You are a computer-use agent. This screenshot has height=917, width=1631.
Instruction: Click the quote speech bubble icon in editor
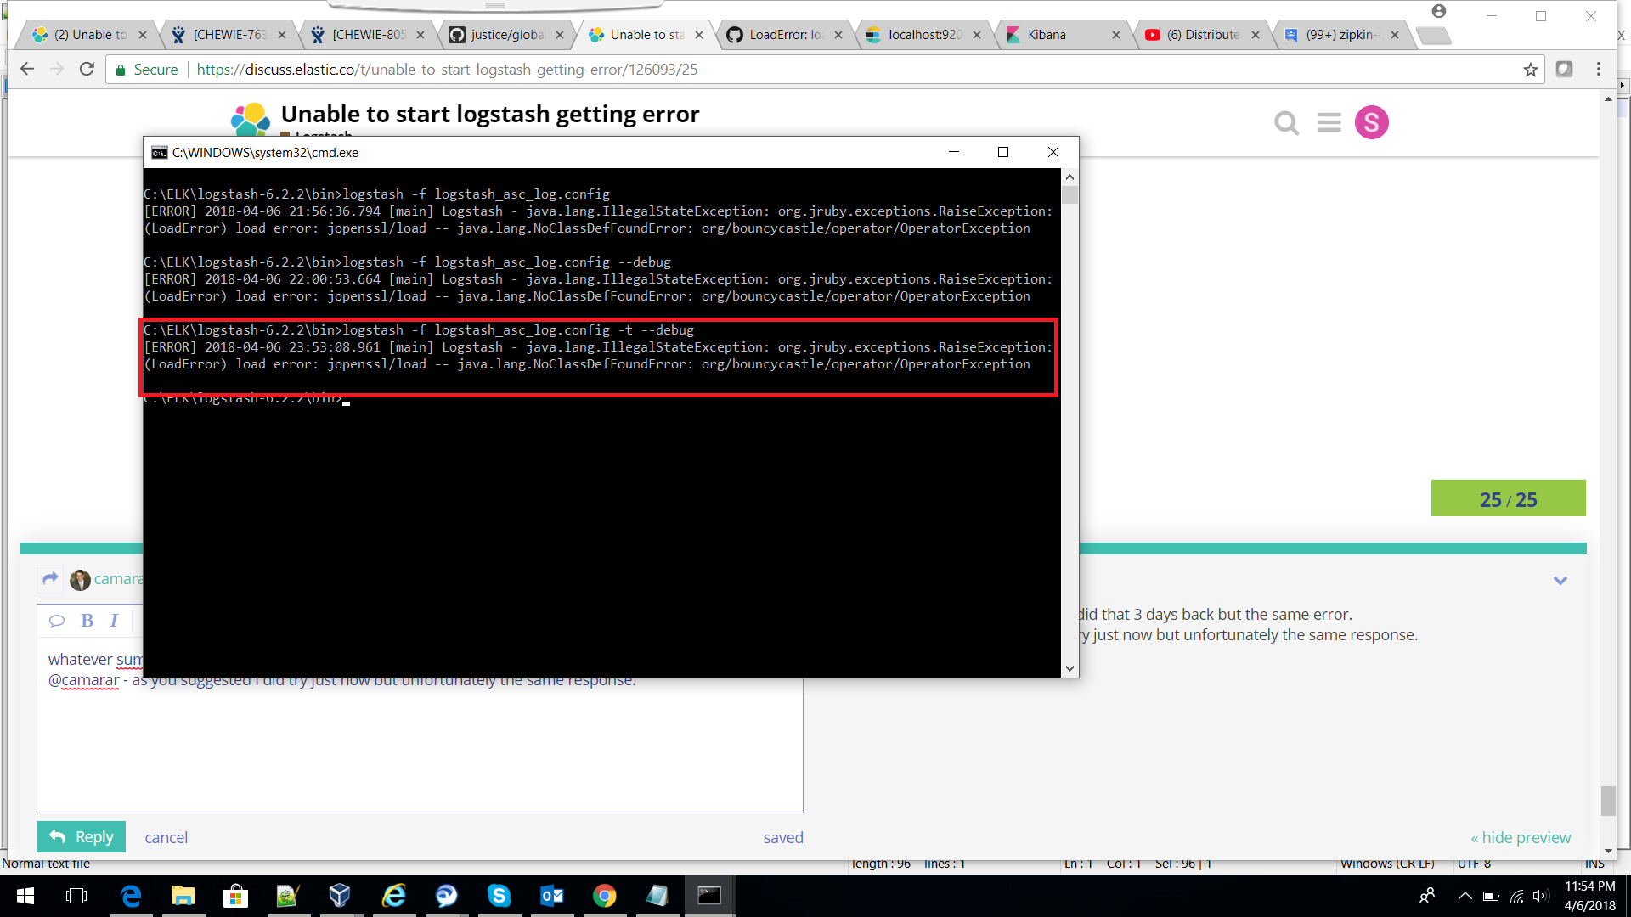pyautogui.click(x=57, y=621)
